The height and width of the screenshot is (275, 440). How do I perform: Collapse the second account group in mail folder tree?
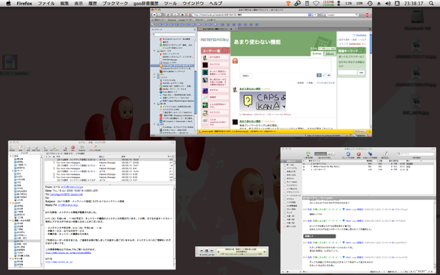pyautogui.click(x=11, y=203)
